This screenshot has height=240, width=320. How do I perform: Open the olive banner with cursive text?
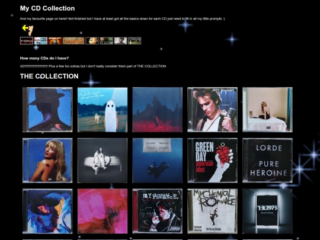pos(135,41)
